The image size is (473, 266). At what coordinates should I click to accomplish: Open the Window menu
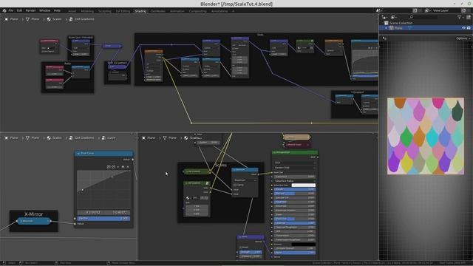[x=44, y=10]
